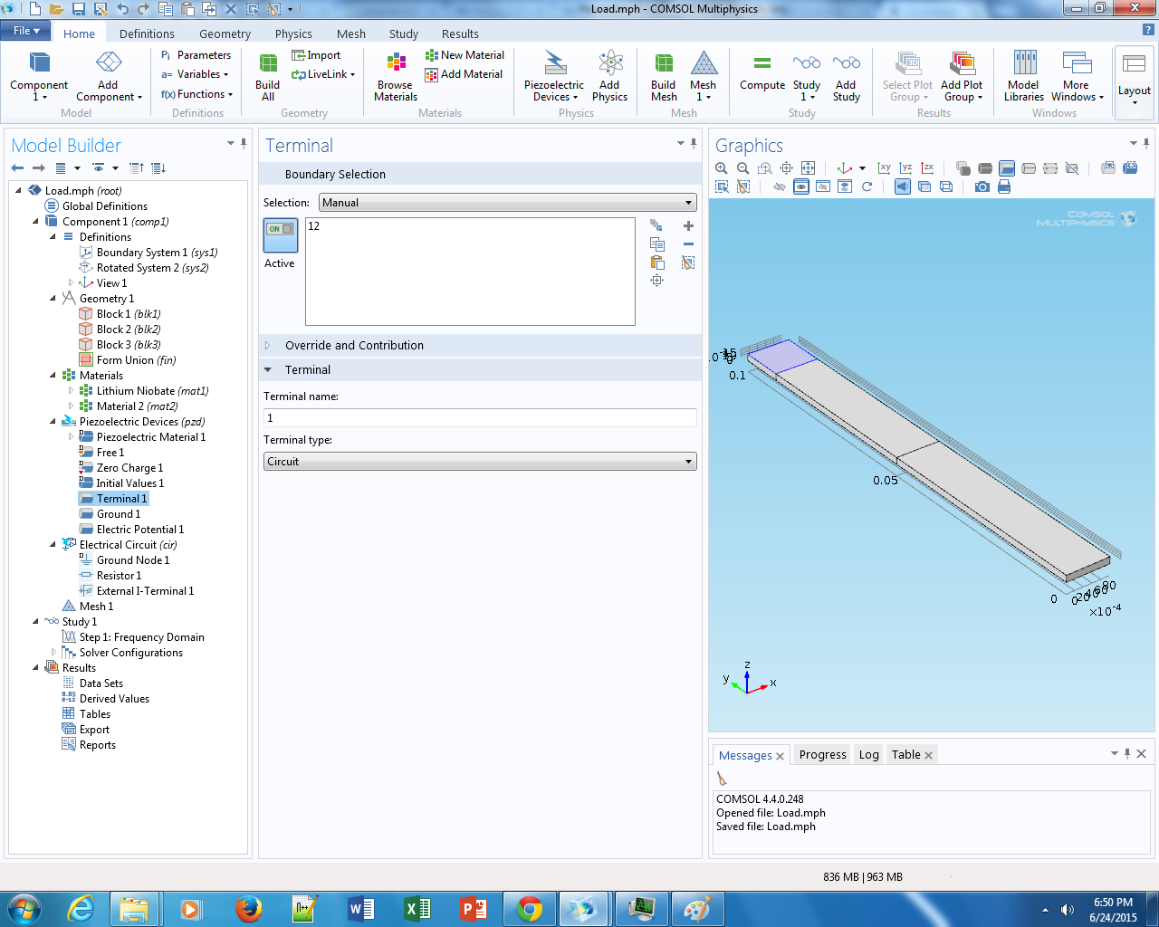The height and width of the screenshot is (927, 1159).
Task: Open the Selection Manual dropdown
Action: pos(507,203)
